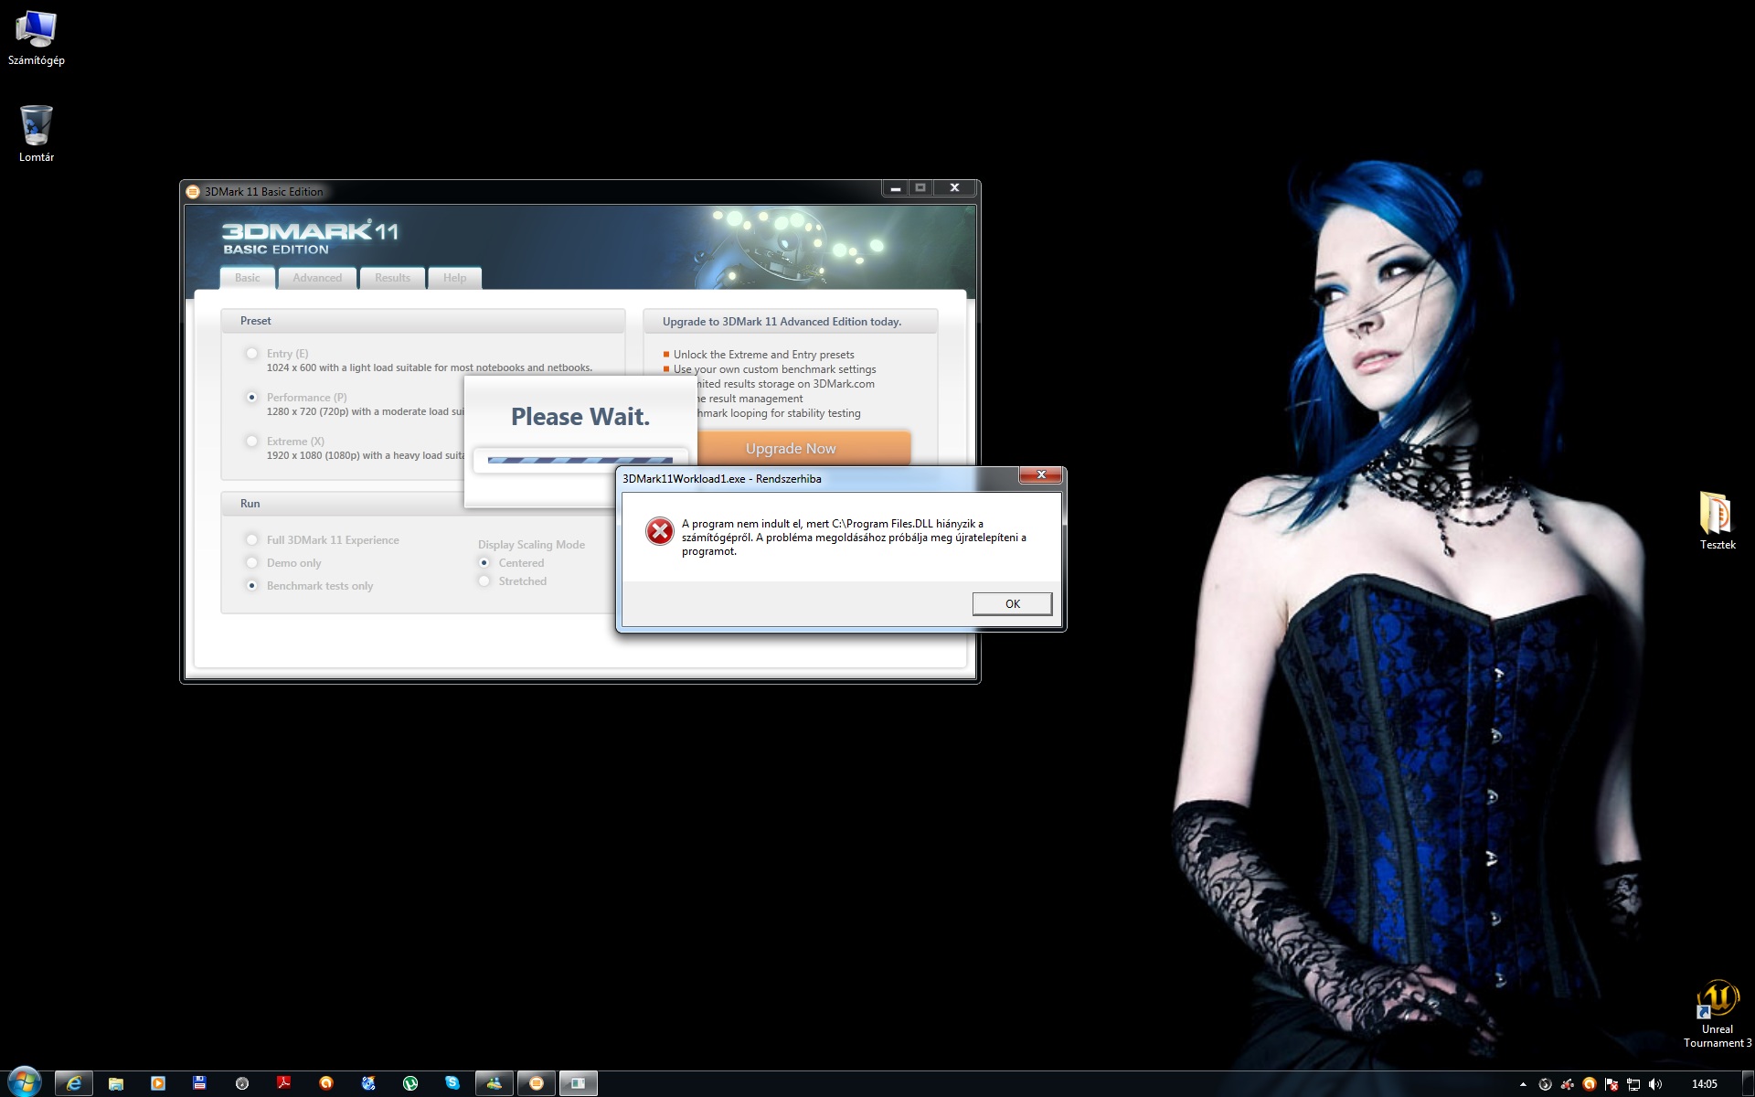Select Stretched display scaling mode
Image resolution: width=1755 pixels, height=1097 pixels.
[484, 581]
